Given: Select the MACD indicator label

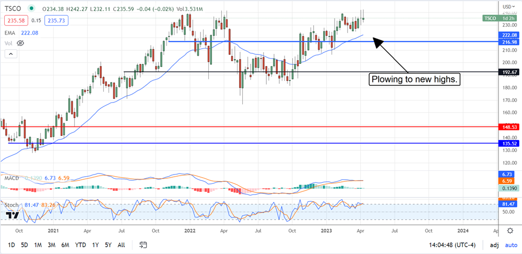Looking at the screenshot, I should click(x=11, y=178).
